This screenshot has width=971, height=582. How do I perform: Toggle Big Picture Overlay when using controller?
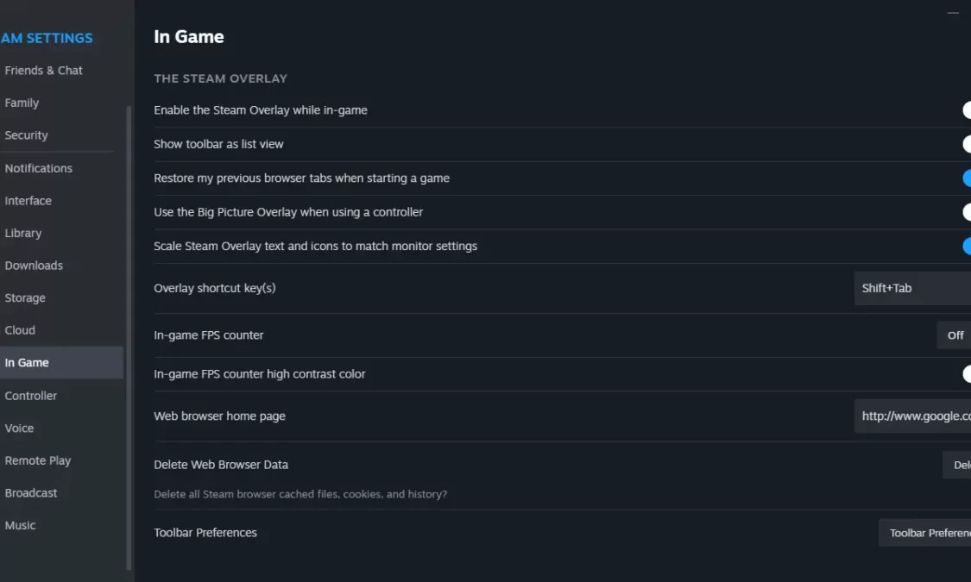tap(967, 212)
